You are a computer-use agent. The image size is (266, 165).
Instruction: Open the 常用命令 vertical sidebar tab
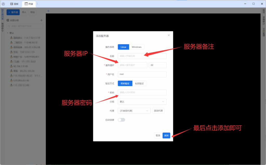(2, 27)
